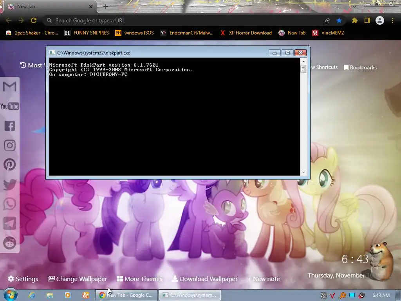Click the 6 : 43 clock widget

[355, 259]
